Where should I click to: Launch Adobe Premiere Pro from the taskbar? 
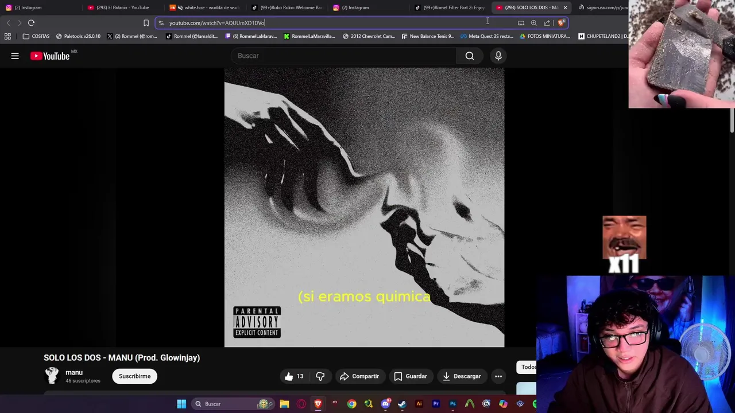(x=436, y=404)
